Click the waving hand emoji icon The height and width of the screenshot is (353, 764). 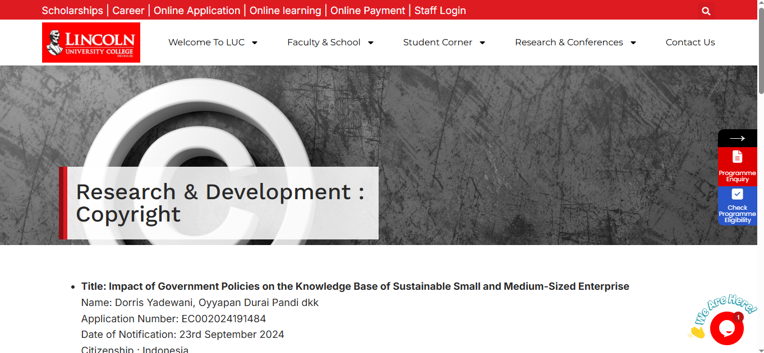point(696,332)
